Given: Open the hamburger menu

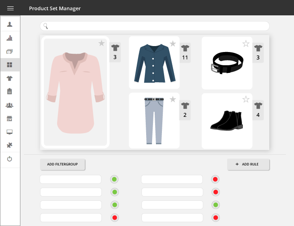Looking at the screenshot, I should pos(10,8).
